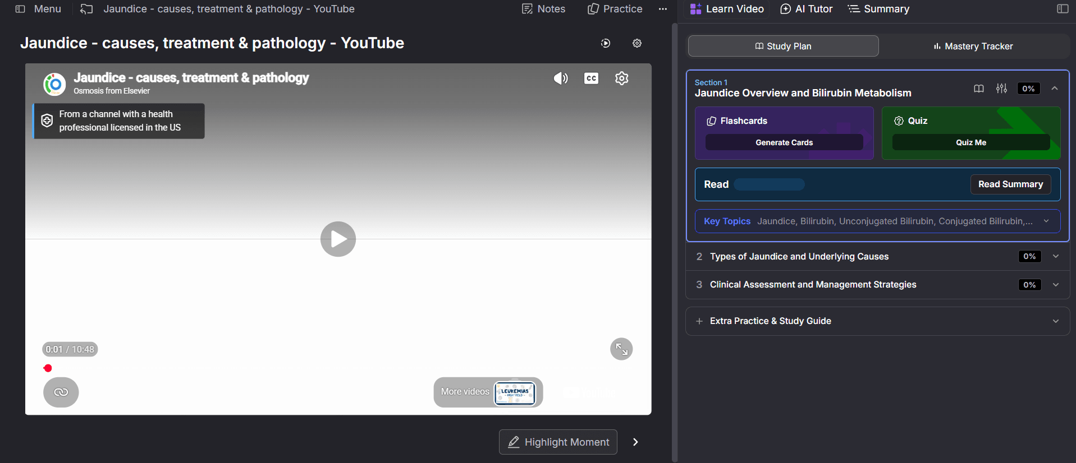Toggle closed captions CC
The width and height of the screenshot is (1076, 463).
591,78
